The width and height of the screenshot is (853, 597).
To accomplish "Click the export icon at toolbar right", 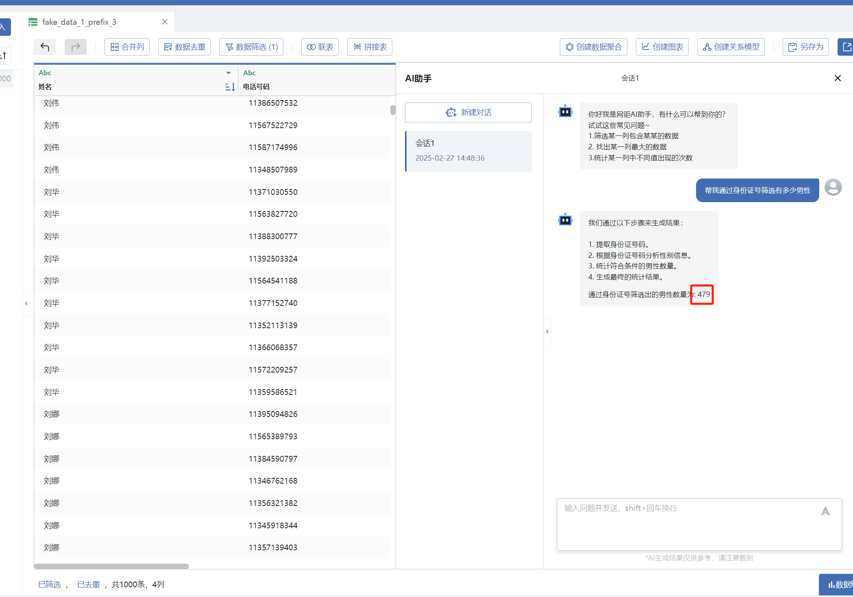I will coord(846,47).
